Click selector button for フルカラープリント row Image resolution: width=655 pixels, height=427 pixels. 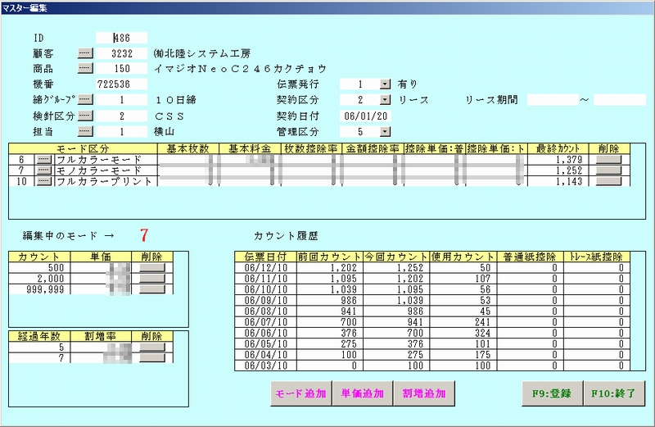(x=43, y=181)
